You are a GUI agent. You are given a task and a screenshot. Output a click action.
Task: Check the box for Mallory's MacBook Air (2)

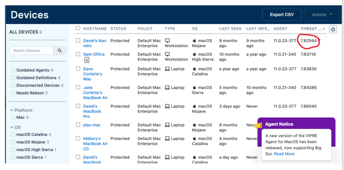pos(78,138)
